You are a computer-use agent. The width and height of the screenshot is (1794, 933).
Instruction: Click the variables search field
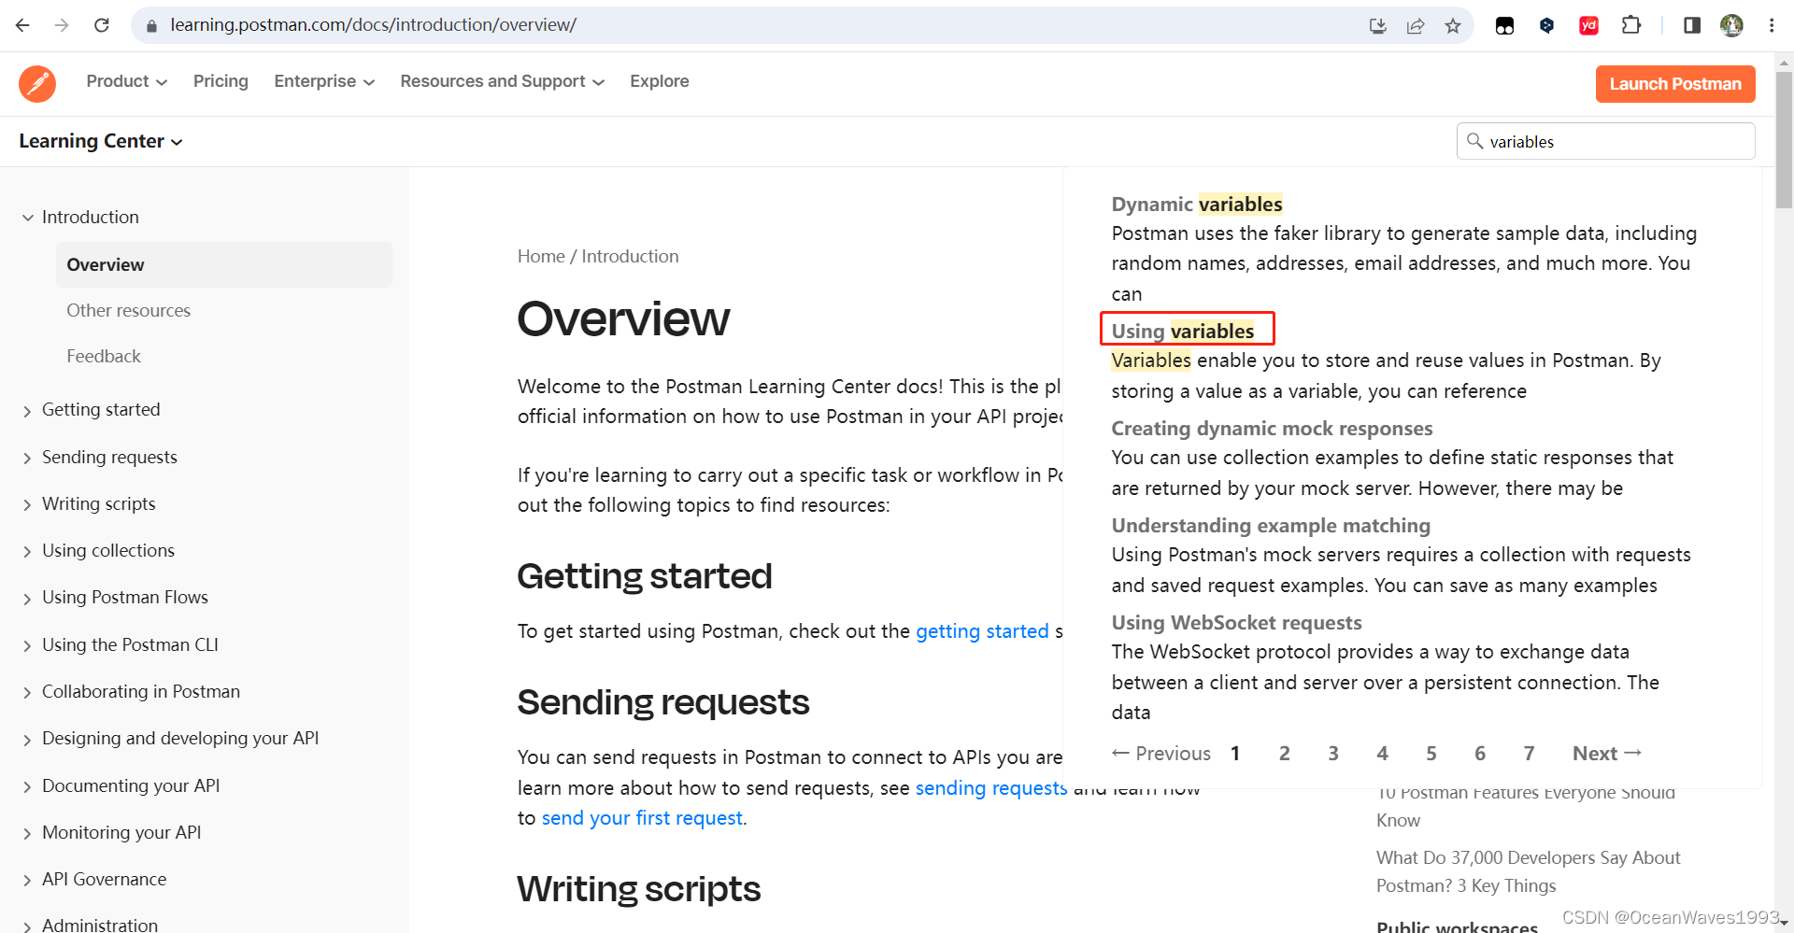[1605, 141]
